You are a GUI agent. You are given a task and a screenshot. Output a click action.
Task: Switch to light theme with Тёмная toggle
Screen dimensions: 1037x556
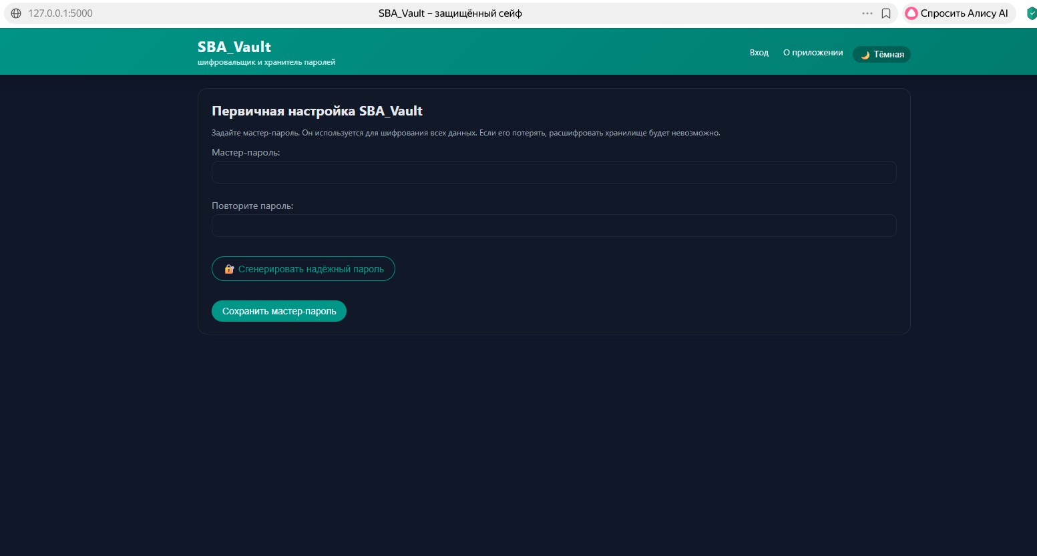881,54
